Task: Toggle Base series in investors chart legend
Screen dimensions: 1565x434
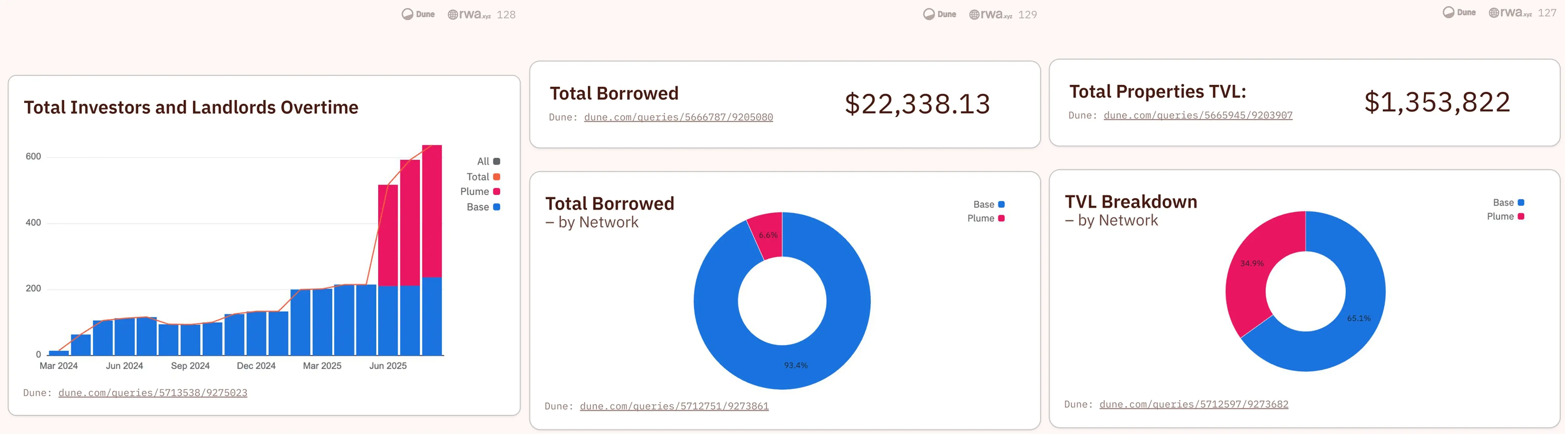Action: click(x=483, y=207)
